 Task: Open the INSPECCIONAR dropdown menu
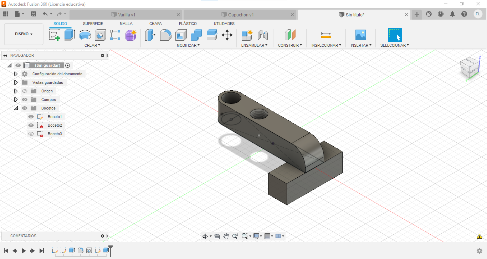tap(326, 45)
